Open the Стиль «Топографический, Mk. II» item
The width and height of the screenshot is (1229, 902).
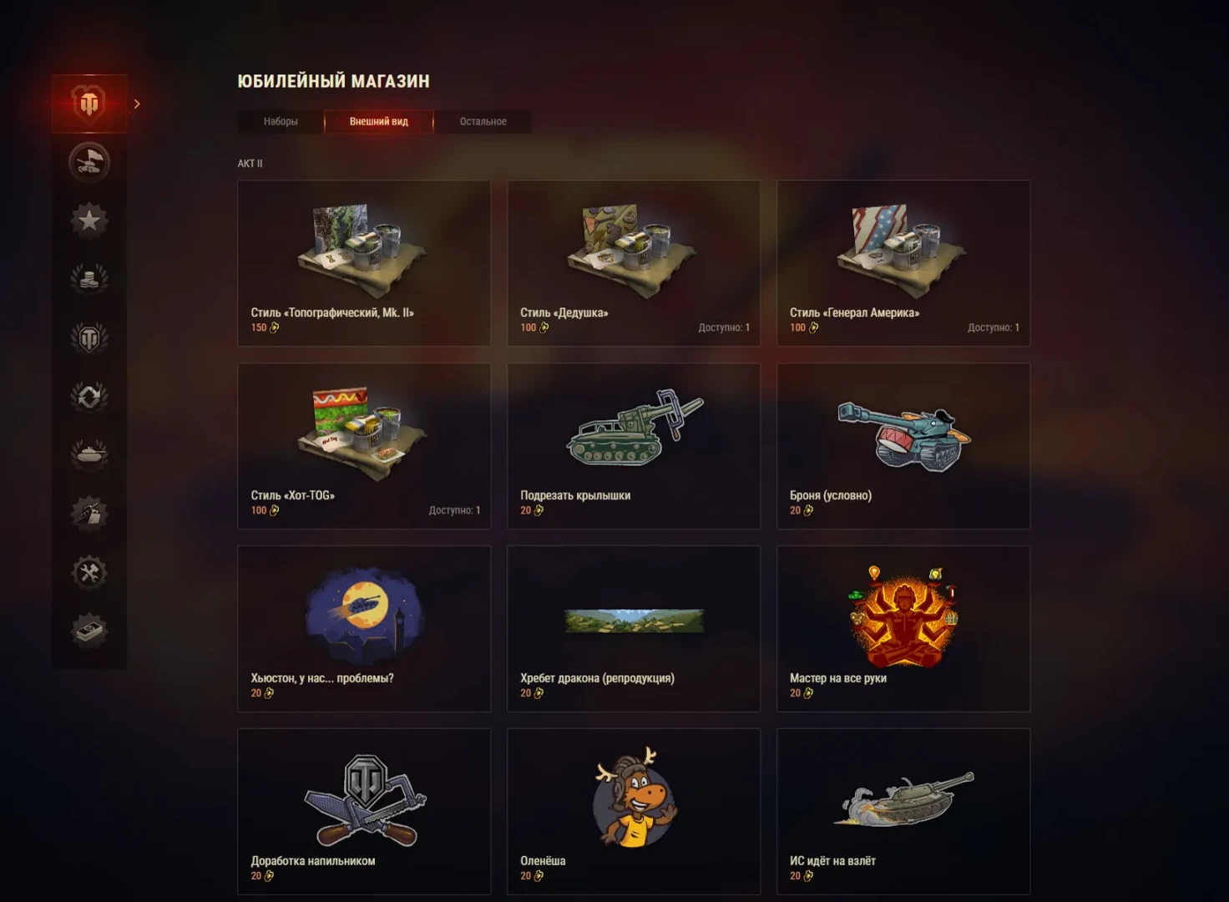364,263
